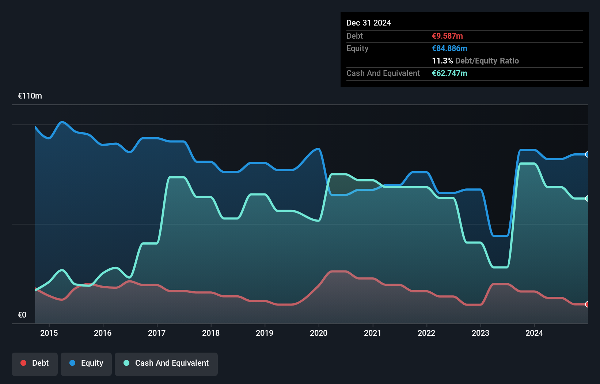The height and width of the screenshot is (384, 600).
Task: Click the €84.886m equity value
Action: point(450,48)
